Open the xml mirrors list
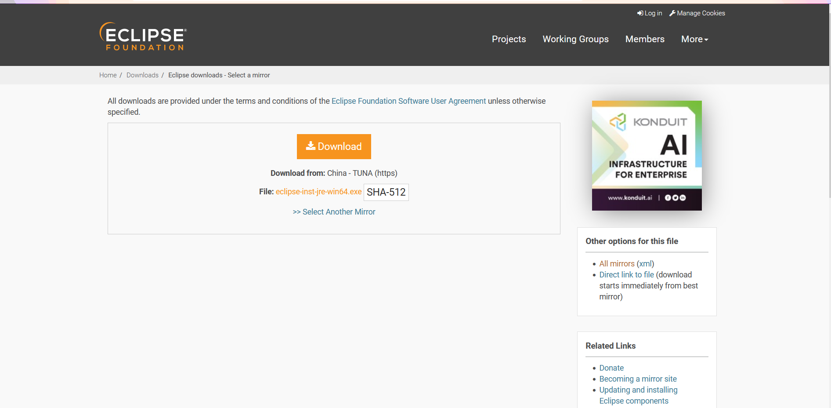The width and height of the screenshot is (831, 408). 645,264
